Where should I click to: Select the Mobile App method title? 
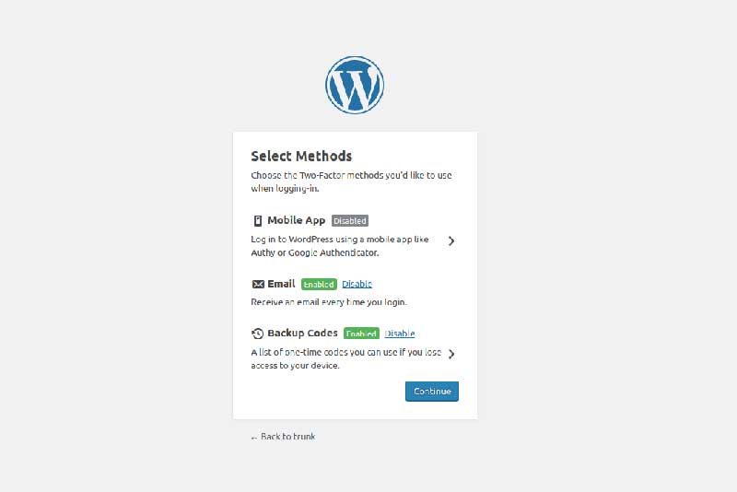click(x=297, y=221)
